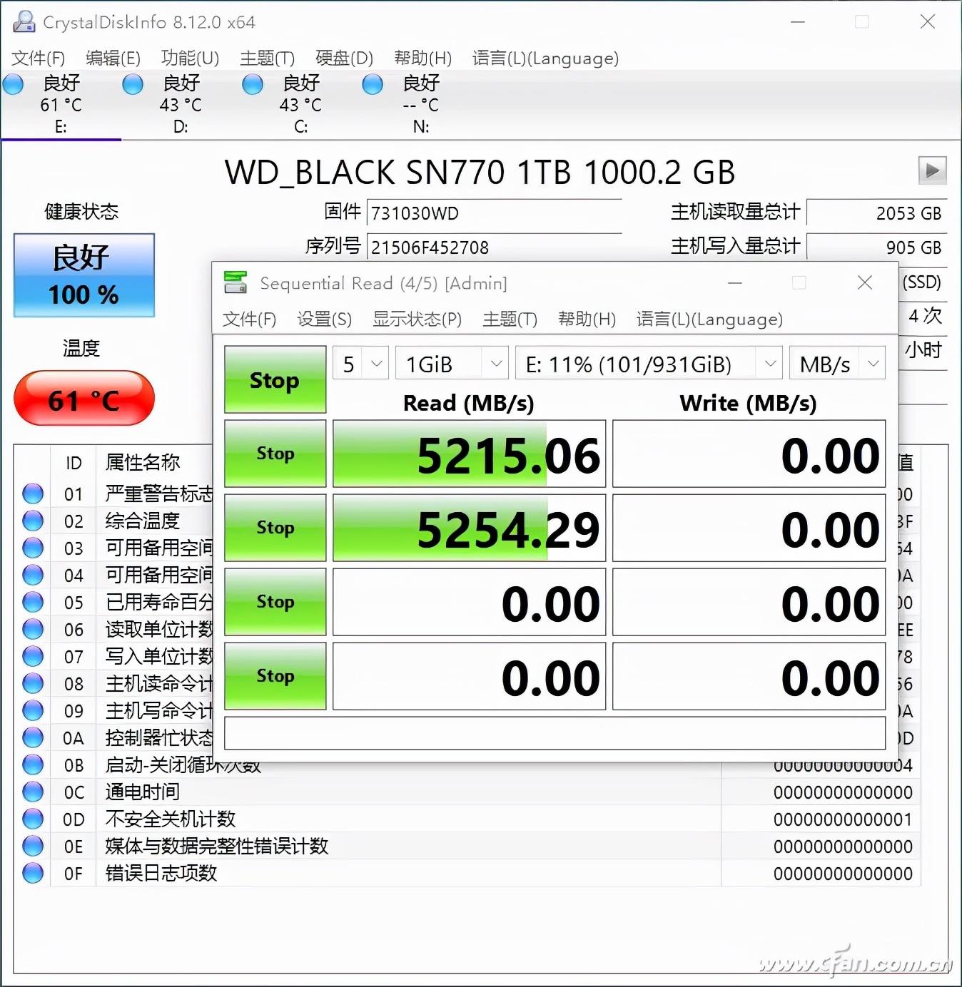
Task: Open 帮助(H) menu in CrystalDiskInfo
Action: (422, 58)
